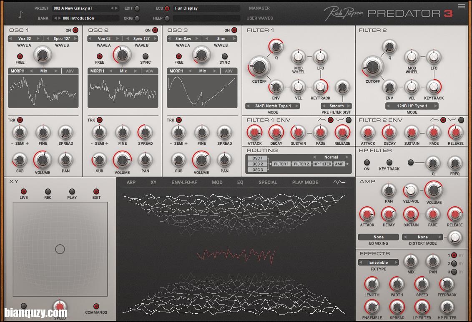
Task: Toggle OSC 1 FREE mode
Action: (20, 56)
